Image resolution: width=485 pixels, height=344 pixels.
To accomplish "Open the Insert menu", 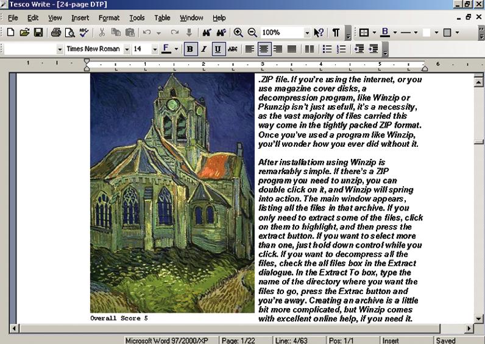I will pyautogui.click(x=80, y=18).
